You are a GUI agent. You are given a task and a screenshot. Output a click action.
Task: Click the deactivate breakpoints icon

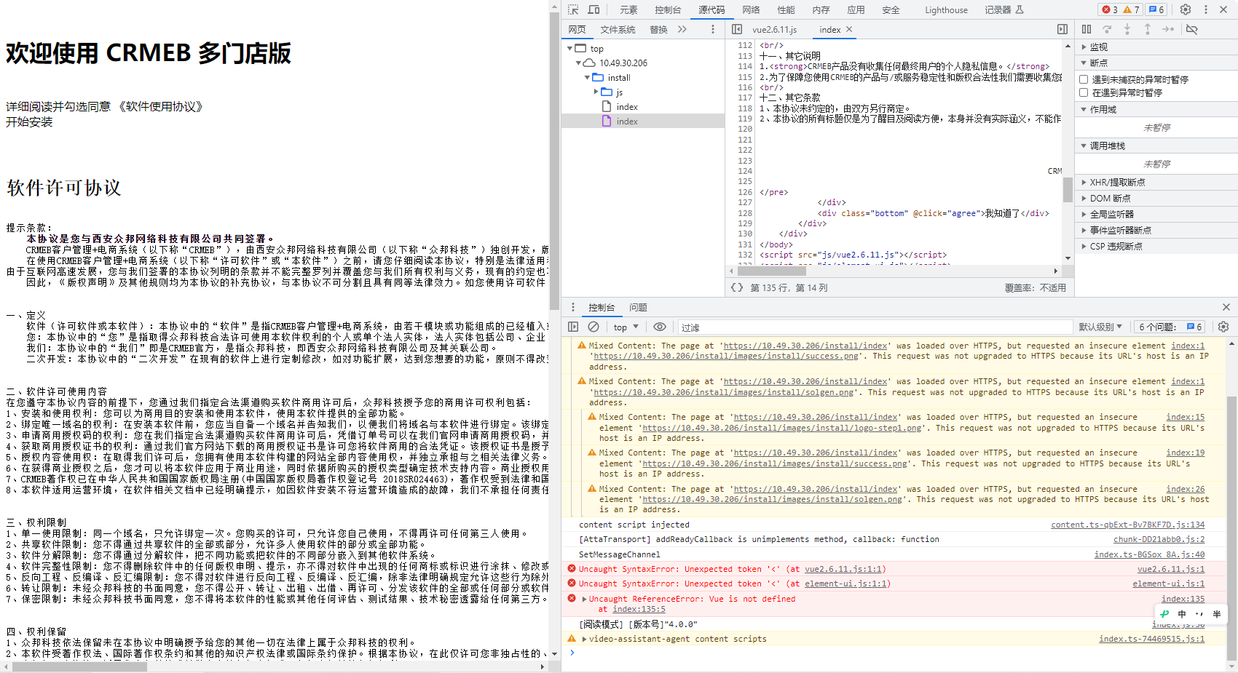pos(1192,29)
